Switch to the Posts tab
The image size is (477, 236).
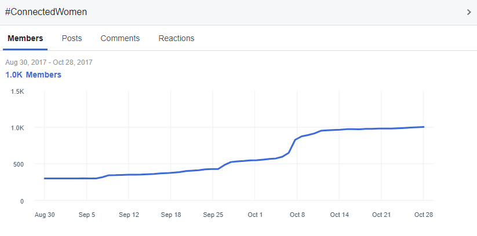[x=72, y=39]
